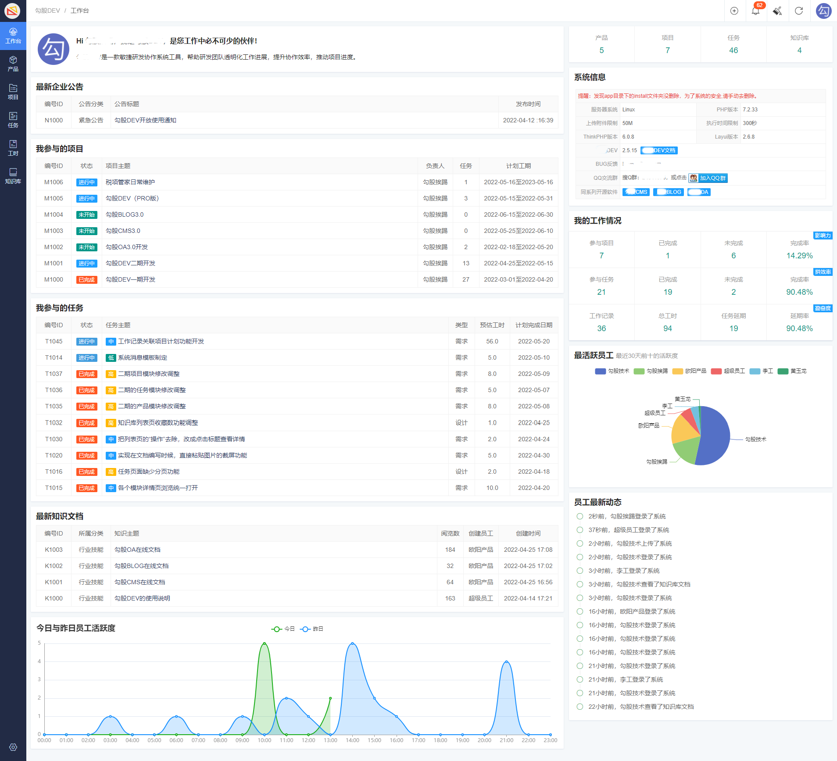Screen dimensions: 837x761
Task: Click the 勾股DEV breadcrumb
Action: [47, 11]
